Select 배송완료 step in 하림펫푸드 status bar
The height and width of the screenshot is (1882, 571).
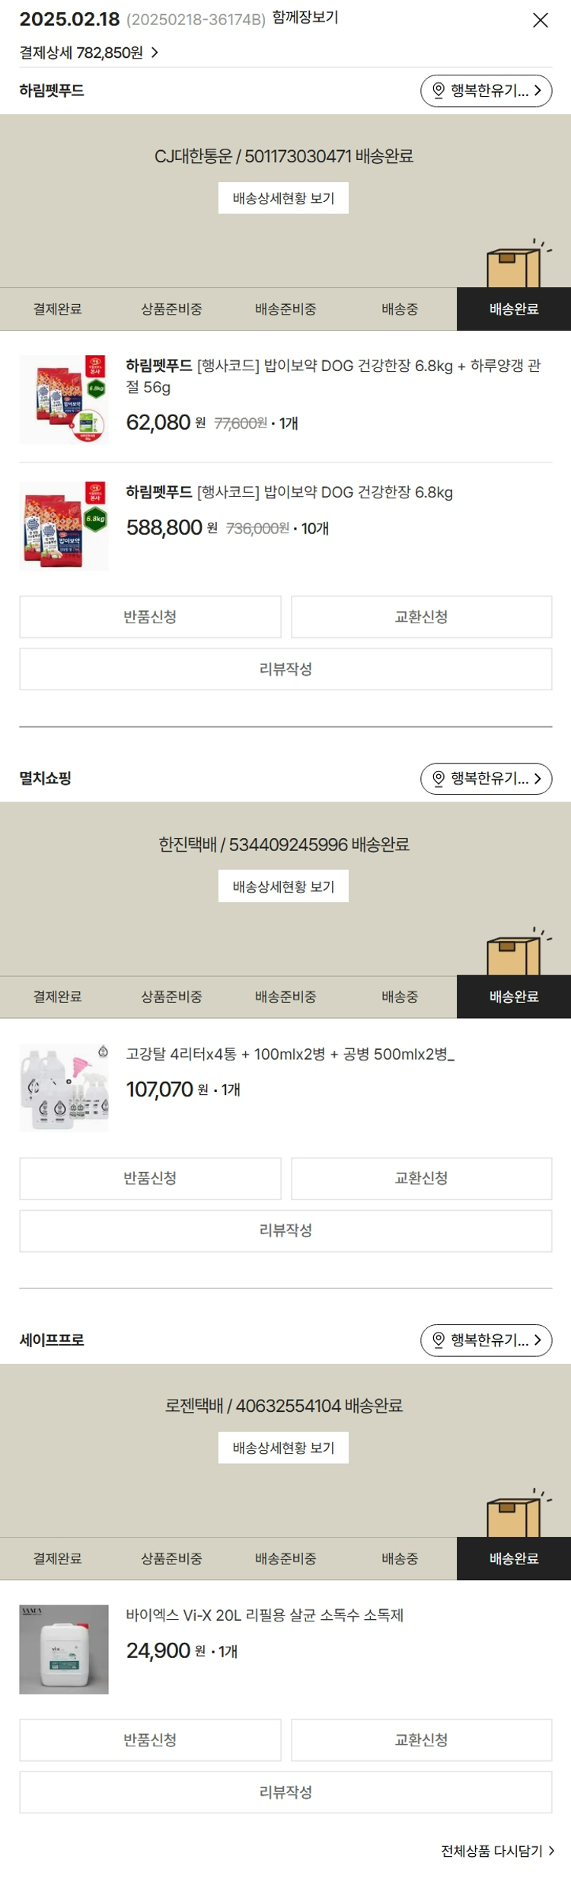pos(514,309)
